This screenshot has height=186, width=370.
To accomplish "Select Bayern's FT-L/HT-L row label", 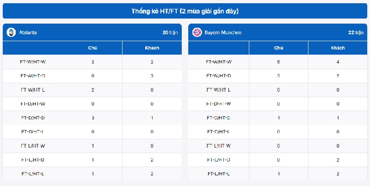I will coord(218,174).
